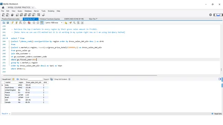
Task: Select the Result 4 tab
Action: (x=5, y=114)
